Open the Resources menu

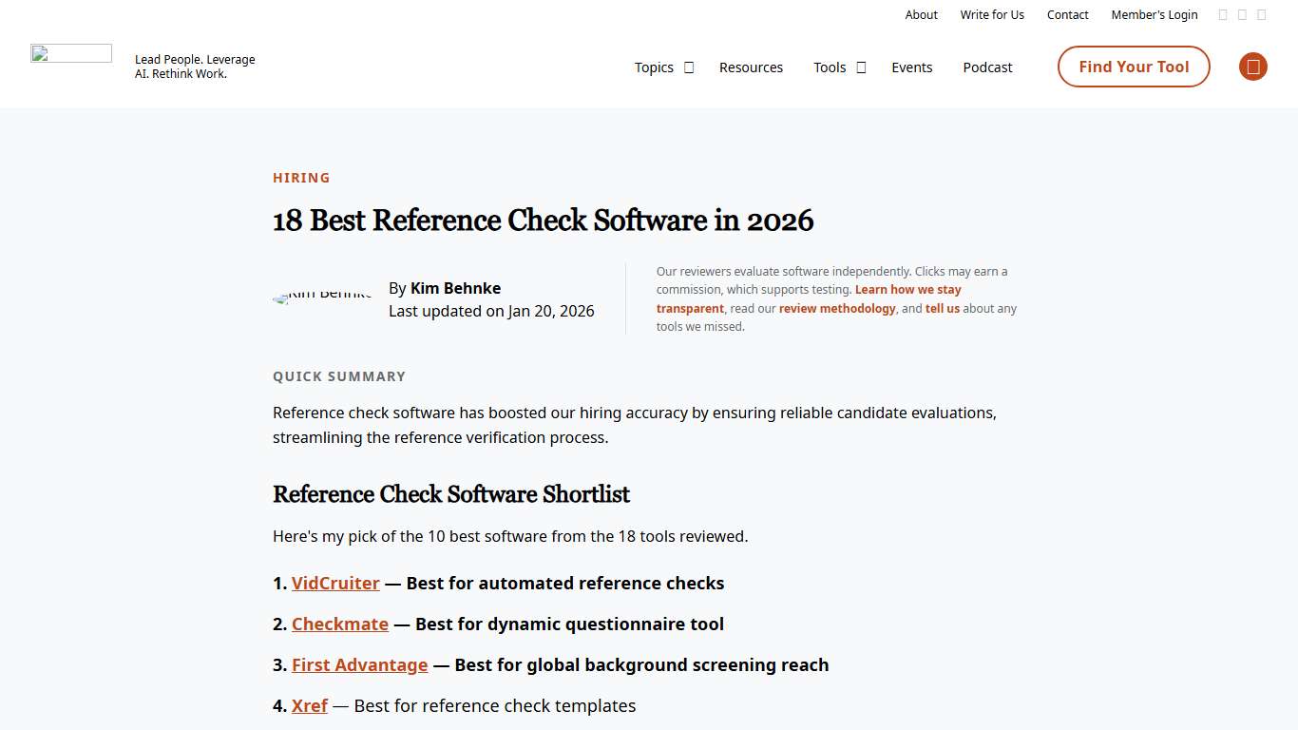point(751,67)
